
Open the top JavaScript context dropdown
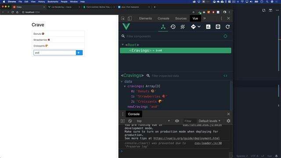coord(153,121)
